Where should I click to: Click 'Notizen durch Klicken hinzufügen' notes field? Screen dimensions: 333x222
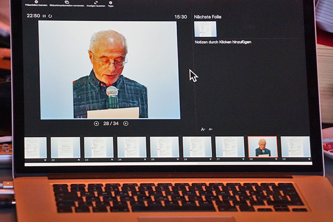(223, 42)
